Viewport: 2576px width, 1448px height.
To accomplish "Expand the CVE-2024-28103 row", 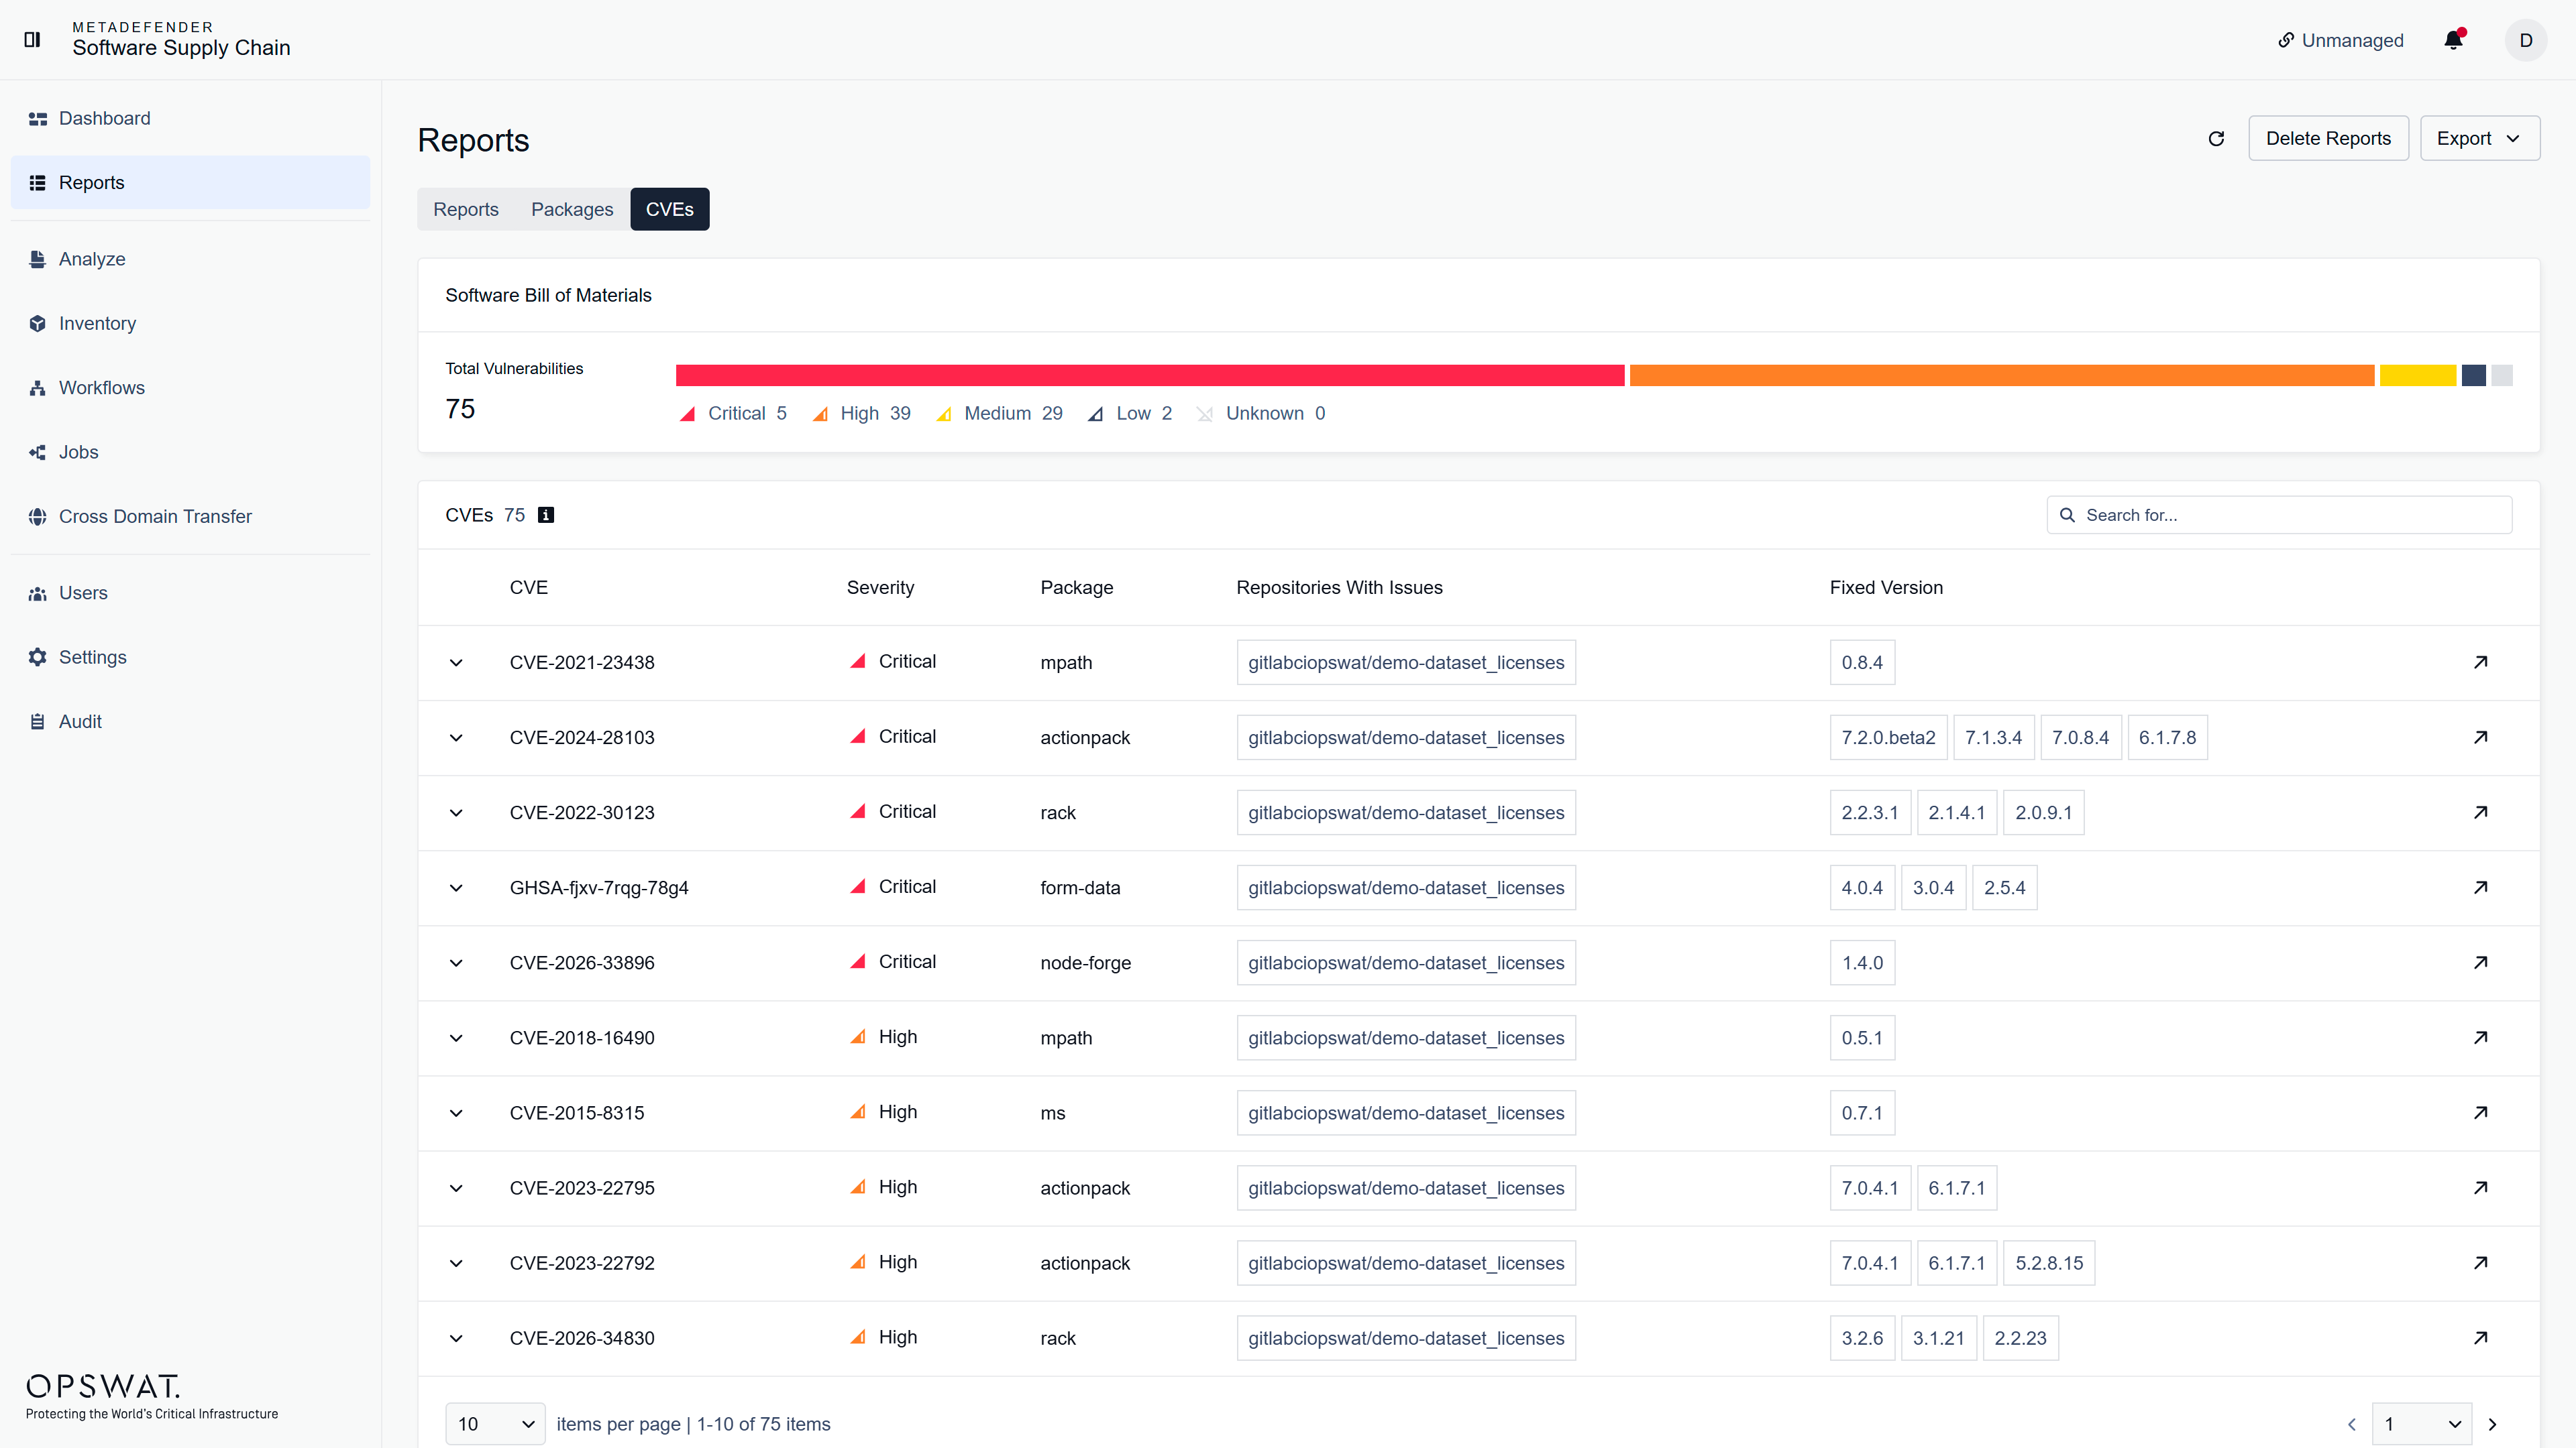I will 456,737.
